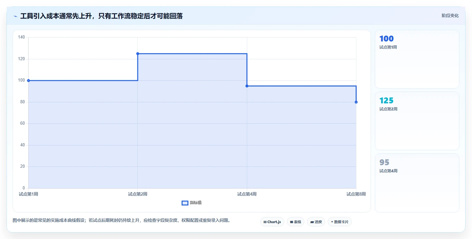The width and height of the screenshot is (472, 239).
Task: Click the 表格 tag pill
Action: (296, 222)
